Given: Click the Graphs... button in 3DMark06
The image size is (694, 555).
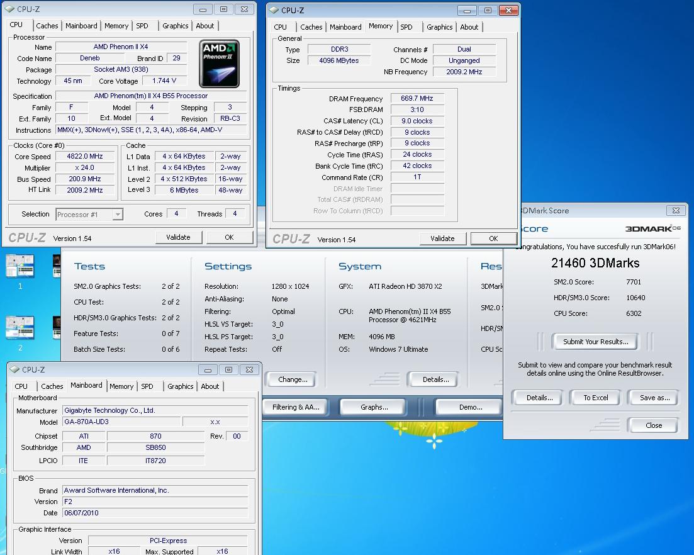Looking at the screenshot, I should [x=374, y=407].
